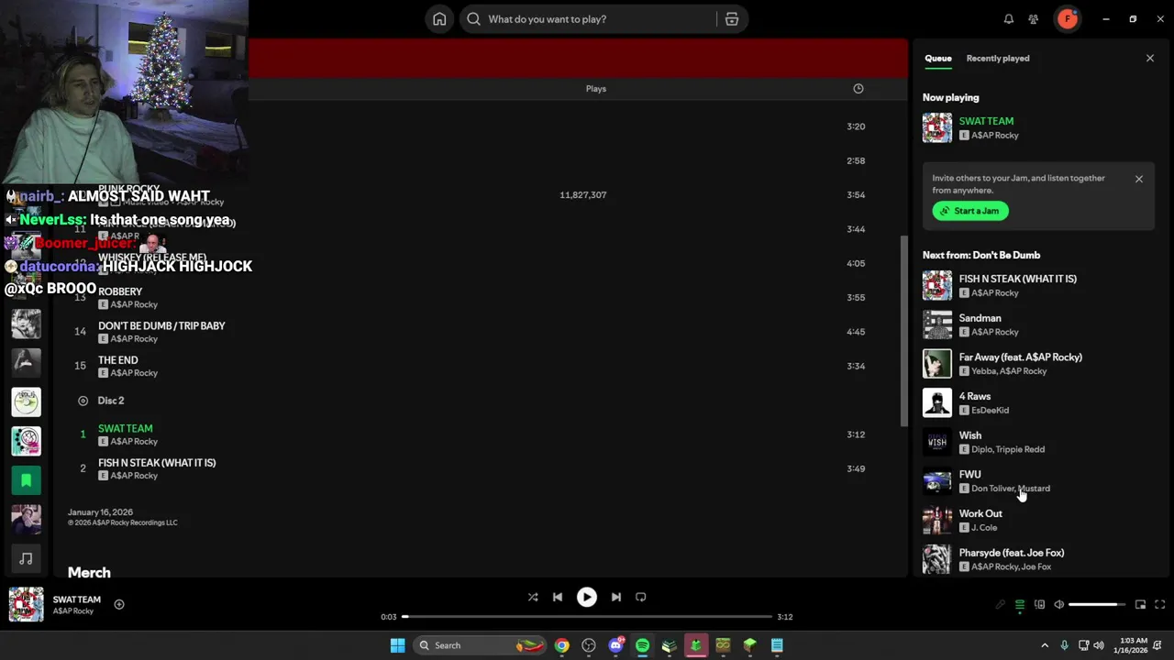Open Discord from the taskbar
This screenshot has height=660, width=1174.
[615, 645]
